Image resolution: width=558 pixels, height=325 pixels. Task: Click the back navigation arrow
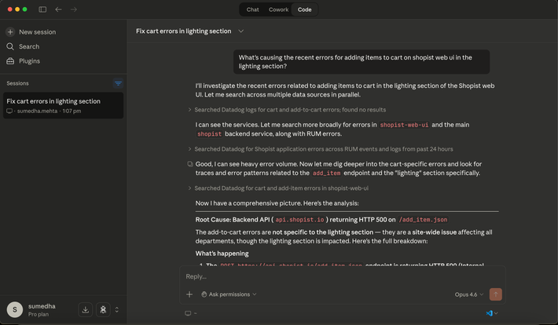pos(58,9)
